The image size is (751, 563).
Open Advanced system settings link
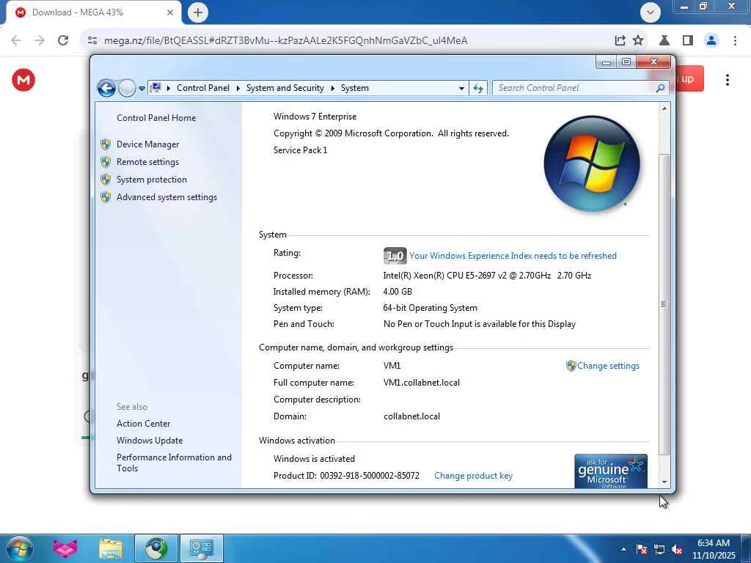coord(166,197)
